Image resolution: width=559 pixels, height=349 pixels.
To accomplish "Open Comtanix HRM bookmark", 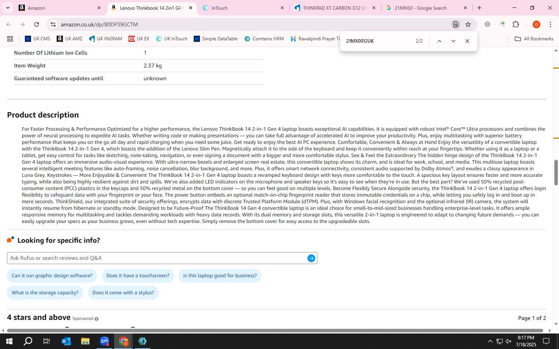I will click(x=264, y=39).
